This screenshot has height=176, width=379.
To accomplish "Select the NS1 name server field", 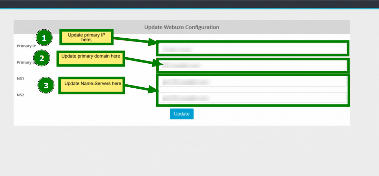I will (253, 82).
